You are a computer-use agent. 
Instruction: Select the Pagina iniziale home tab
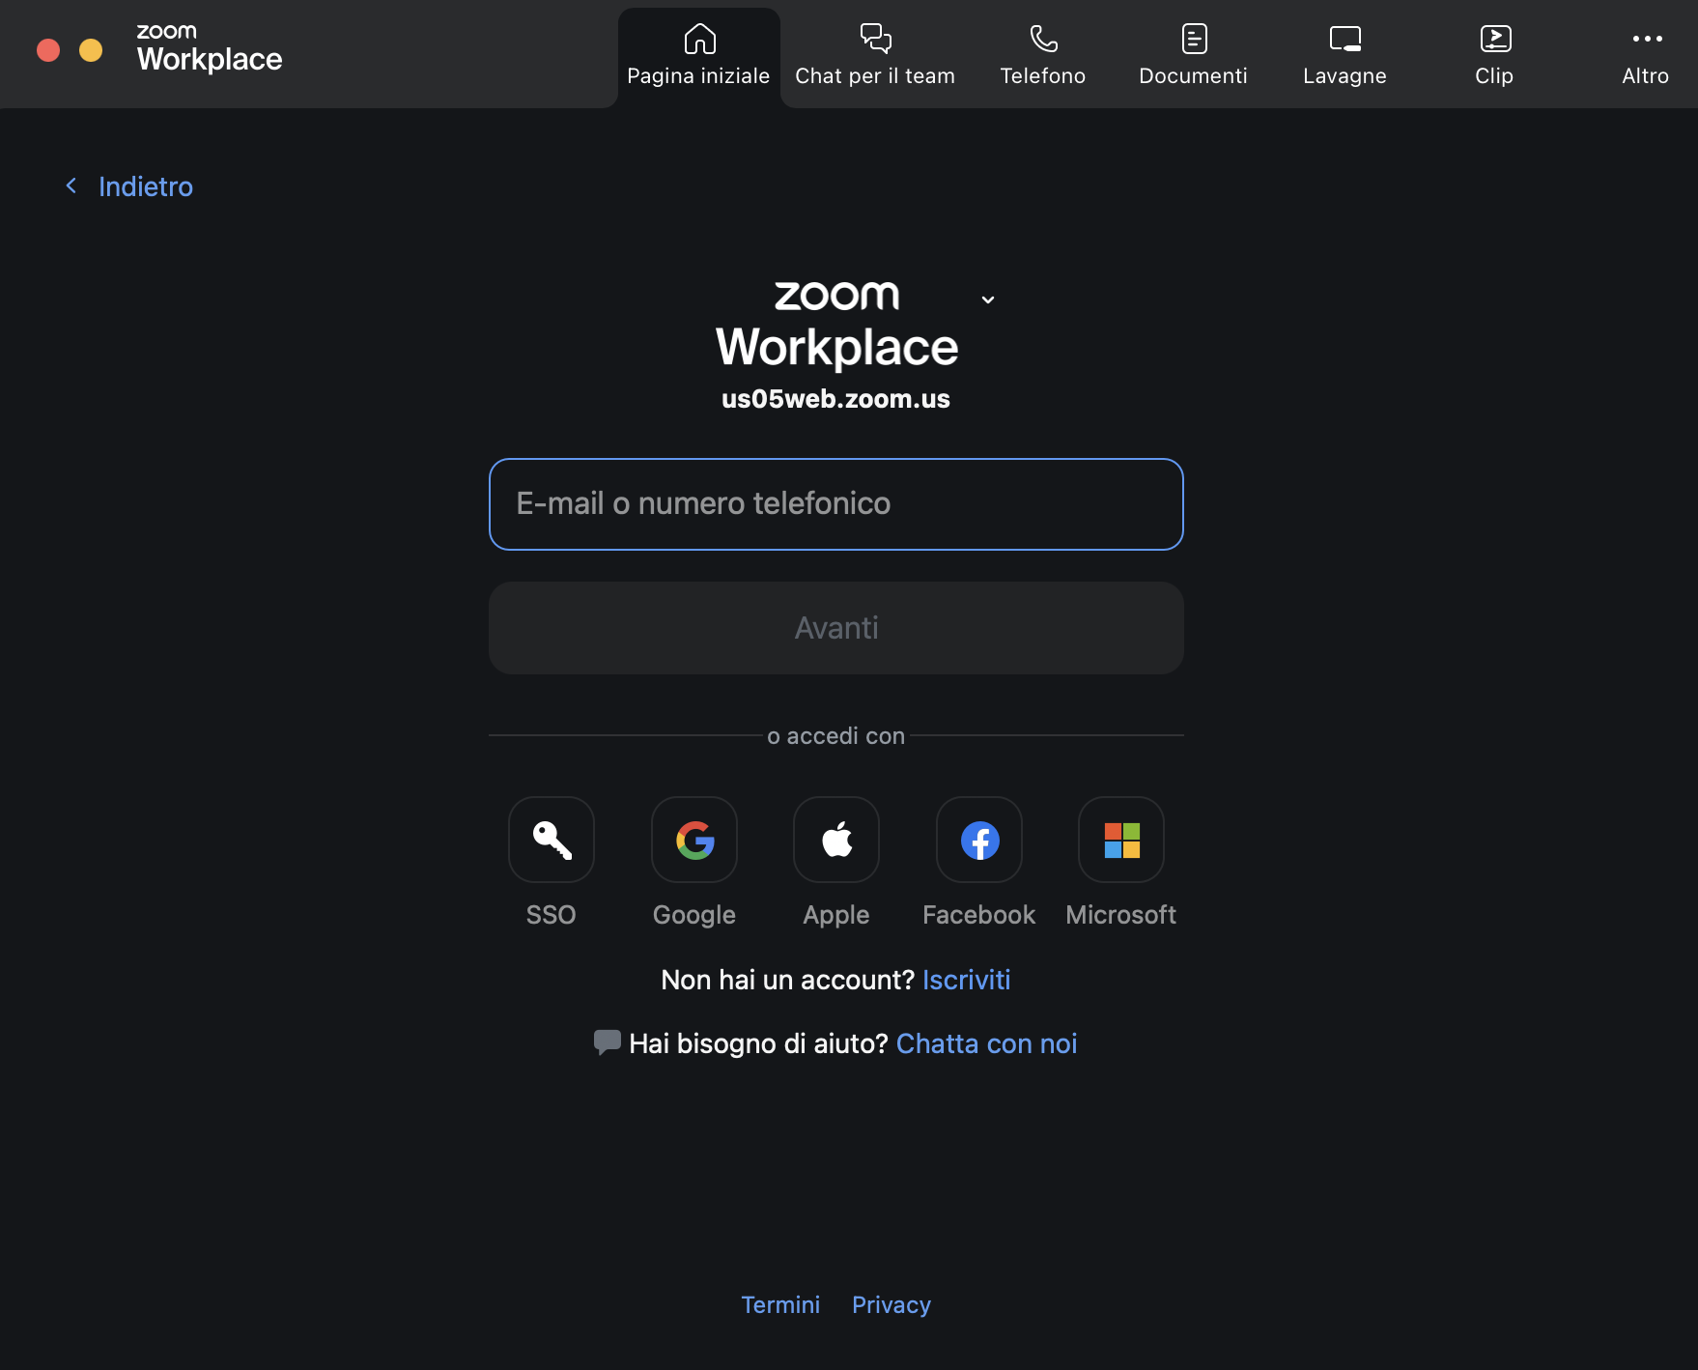coord(698,56)
